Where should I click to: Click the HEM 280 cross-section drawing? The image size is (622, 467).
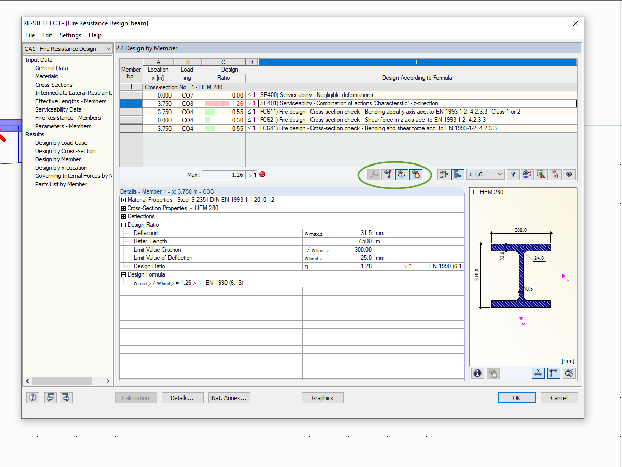point(521,276)
